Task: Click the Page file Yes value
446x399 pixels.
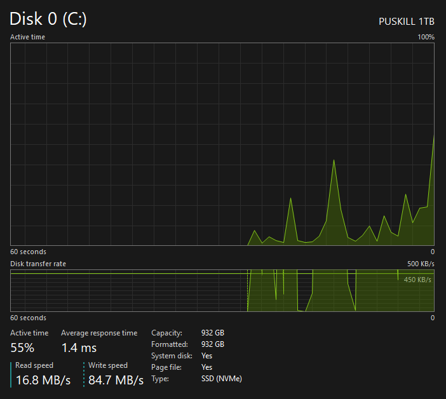Action: 206,367
